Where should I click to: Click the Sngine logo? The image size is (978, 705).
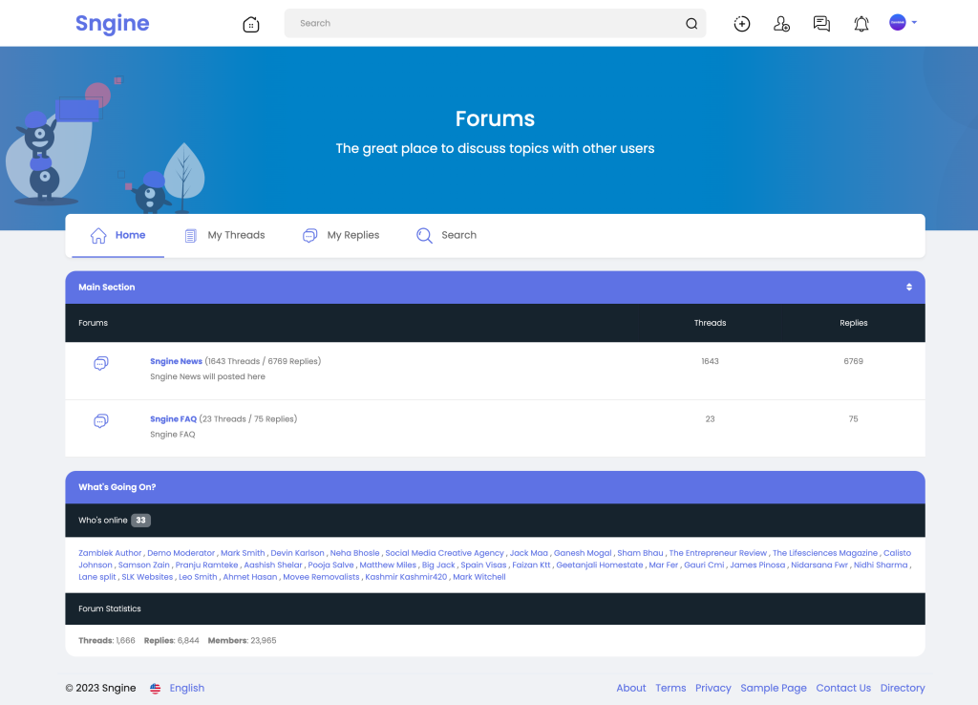click(x=113, y=23)
